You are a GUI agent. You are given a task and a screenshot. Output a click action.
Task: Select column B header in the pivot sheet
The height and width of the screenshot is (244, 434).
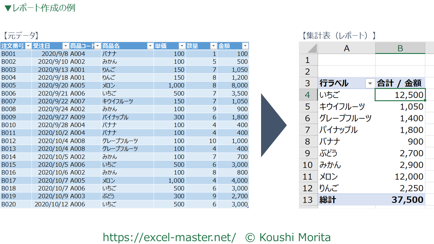pyautogui.click(x=400, y=48)
